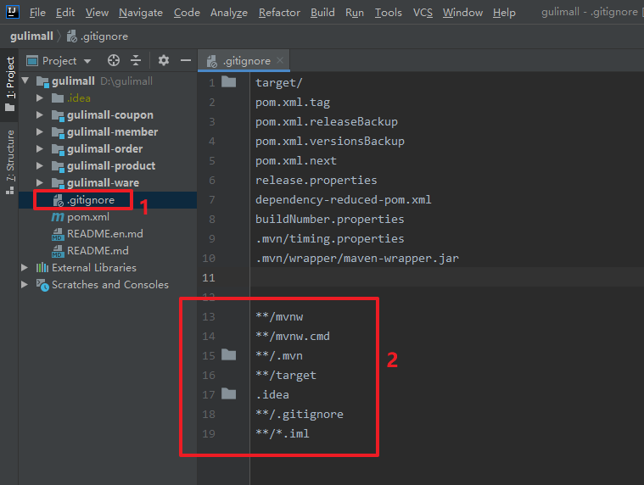The image size is (644, 485).
Task: Open the Project view mode dropdown
Action: [87, 61]
